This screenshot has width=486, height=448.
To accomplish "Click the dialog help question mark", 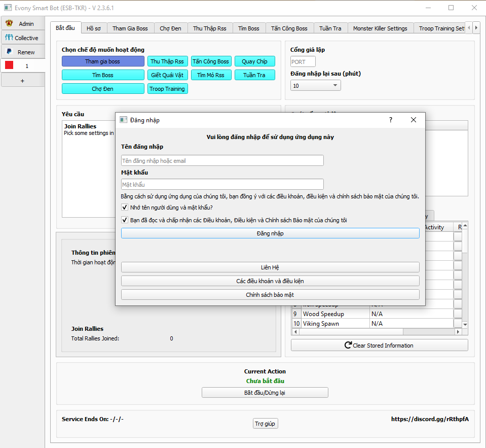I will pos(390,120).
